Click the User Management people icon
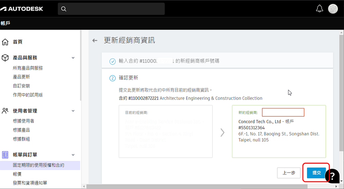 5,111
